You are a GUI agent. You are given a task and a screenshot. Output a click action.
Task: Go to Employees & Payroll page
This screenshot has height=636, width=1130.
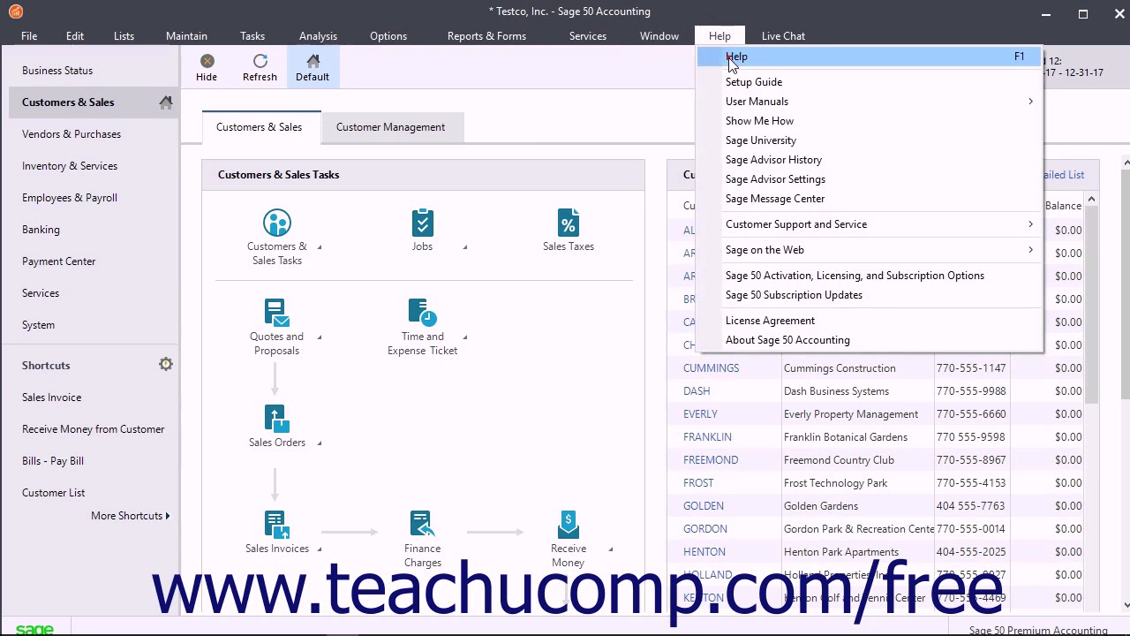pyautogui.click(x=70, y=198)
